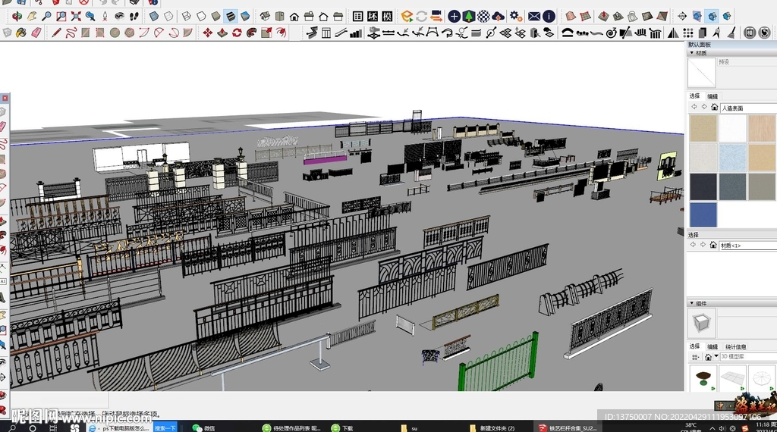Enable Shaded With Textures style
This screenshot has height=432, width=777.
pos(231,16)
